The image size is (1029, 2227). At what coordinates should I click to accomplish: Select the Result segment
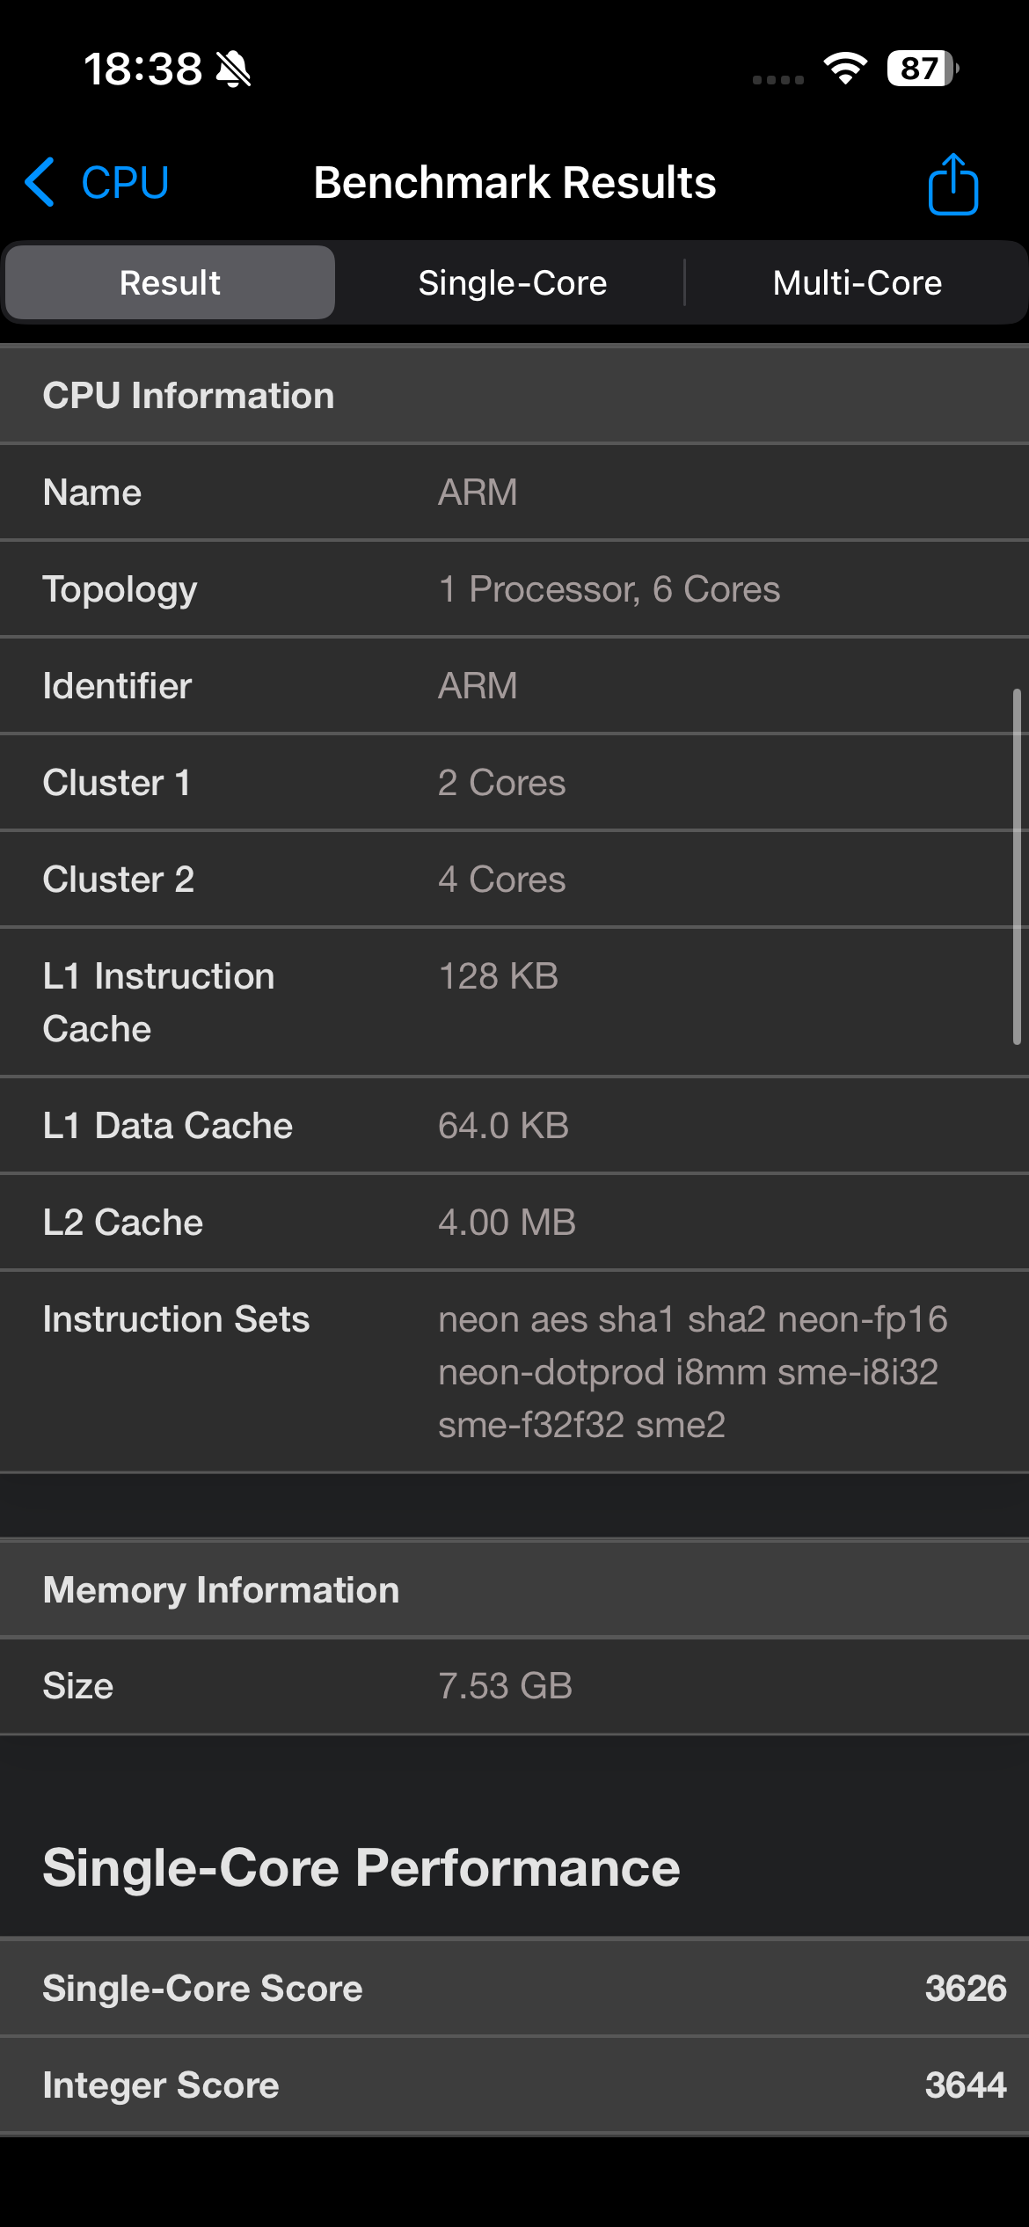170,283
